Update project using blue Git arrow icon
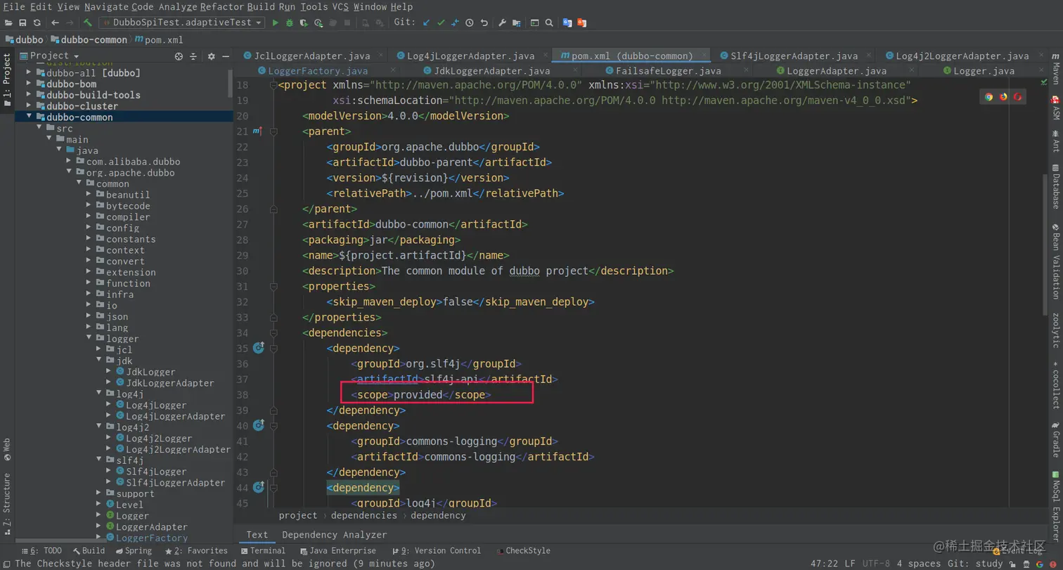1063x570 pixels. (427, 22)
